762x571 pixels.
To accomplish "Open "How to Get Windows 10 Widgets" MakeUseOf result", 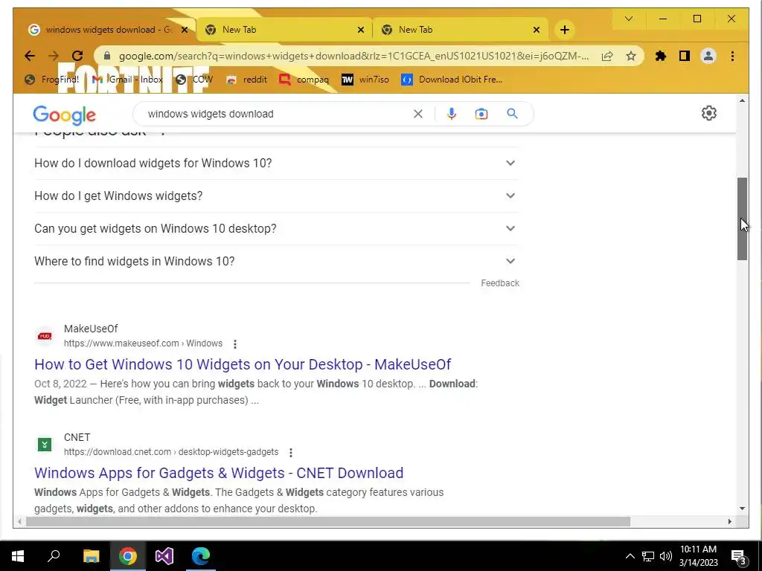I will 243,364.
